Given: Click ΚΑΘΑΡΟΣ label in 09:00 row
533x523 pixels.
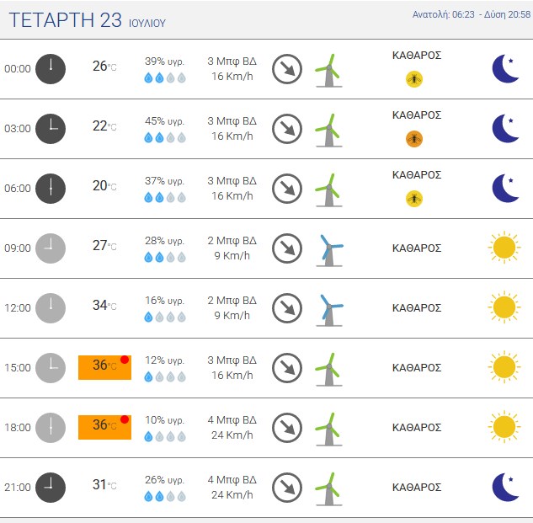Looking at the screenshot, I should tap(417, 248).
